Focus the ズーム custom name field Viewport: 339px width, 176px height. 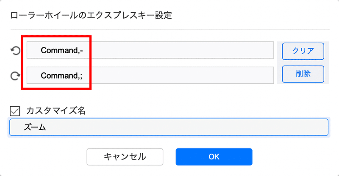click(x=169, y=127)
